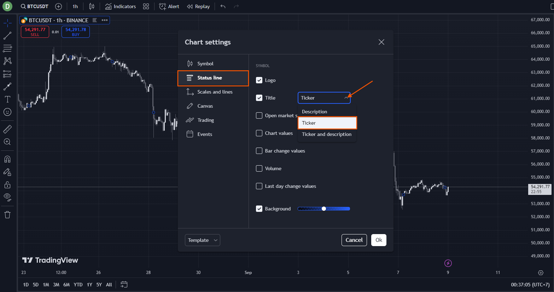Image resolution: width=554 pixels, height=292 pixels.
Task: Enable the Volume checkbox
Action: coord(259,168)
